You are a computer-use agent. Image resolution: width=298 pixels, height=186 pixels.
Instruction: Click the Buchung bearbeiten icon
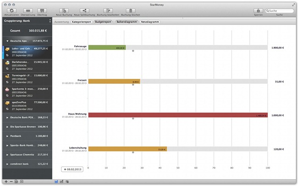(x=109, y=10)
